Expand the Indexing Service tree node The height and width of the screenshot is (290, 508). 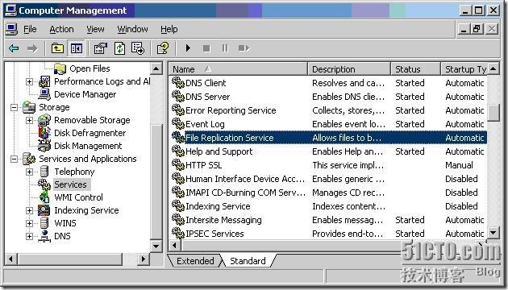tap(29, 210)
